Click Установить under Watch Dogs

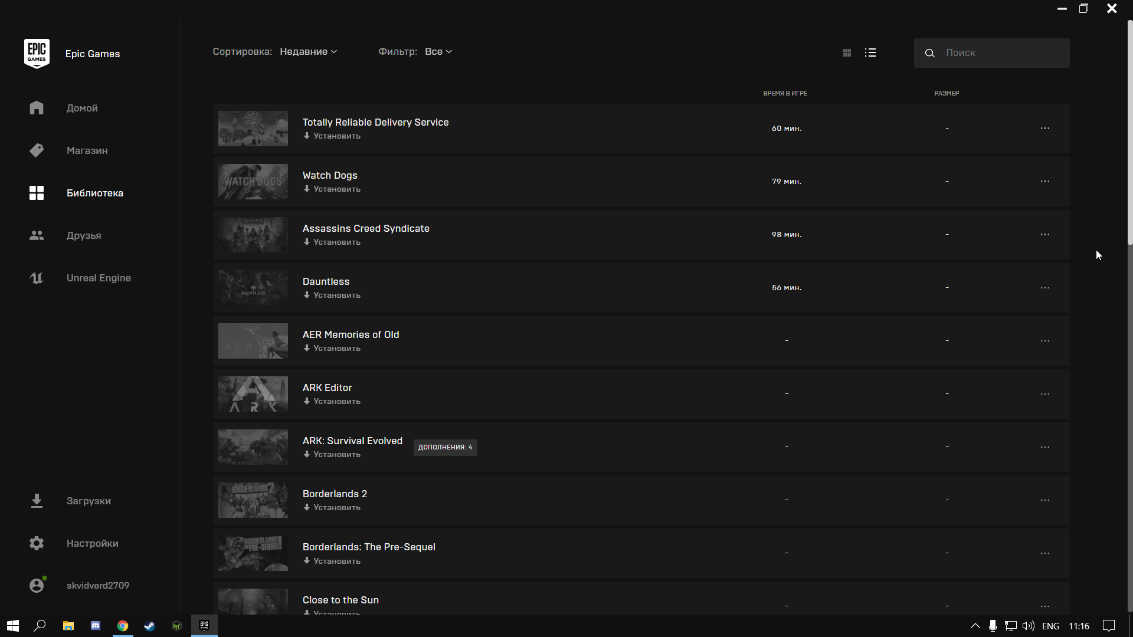click(332, 189)
